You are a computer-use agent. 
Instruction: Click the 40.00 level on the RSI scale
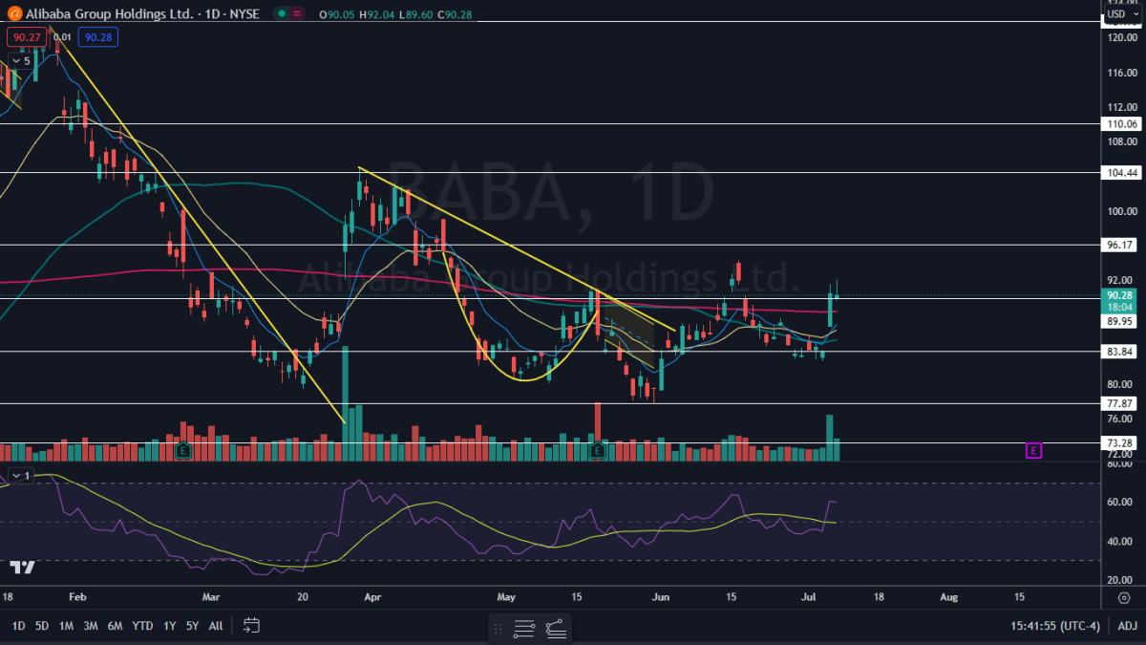tap(1120, 541)
